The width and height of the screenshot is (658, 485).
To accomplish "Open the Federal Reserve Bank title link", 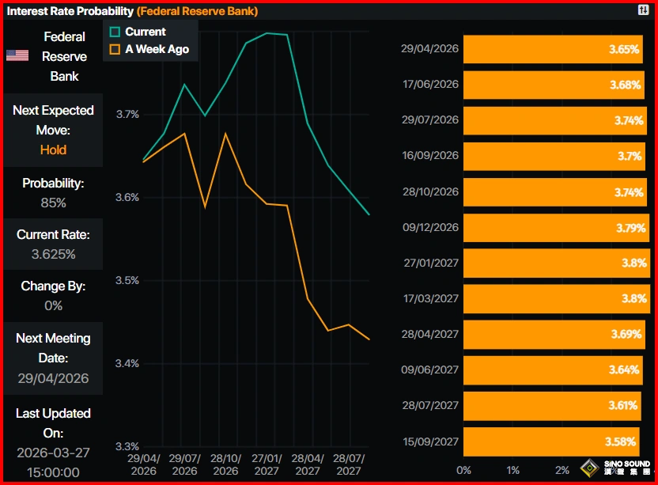I will (197, 11).
